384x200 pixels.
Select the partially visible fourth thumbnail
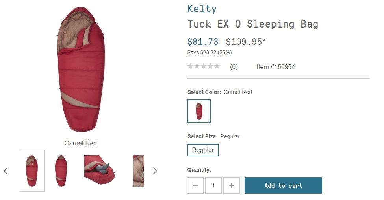pyautogui.click(x=139, y=171)
